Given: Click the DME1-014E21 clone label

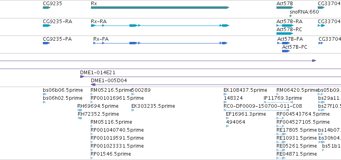Looking at the screenshot, I should [x=98, y=73].
